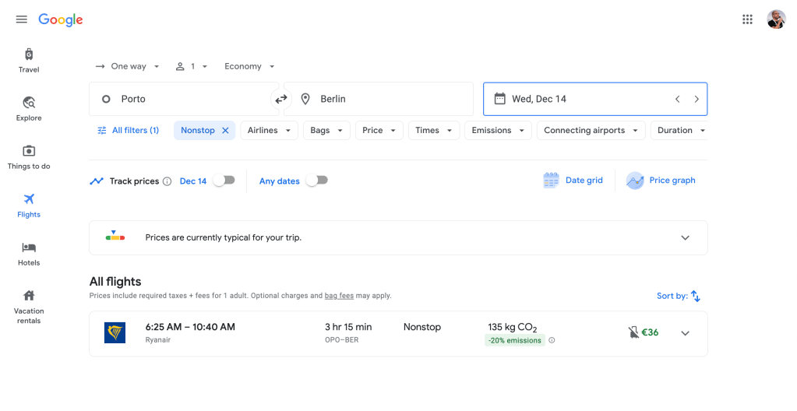
Task: Remove the Nonstop filter chip
Action: point(225,131)
